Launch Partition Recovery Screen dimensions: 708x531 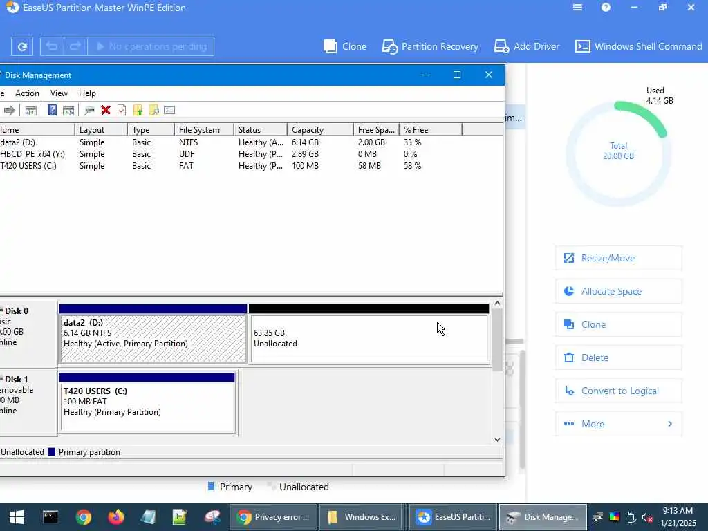click(x=430, y=46)
